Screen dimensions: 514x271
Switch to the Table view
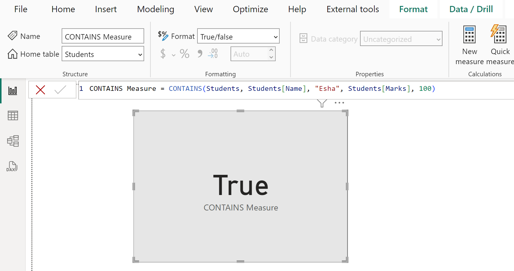pyautogui.click(x=13, y=115)
